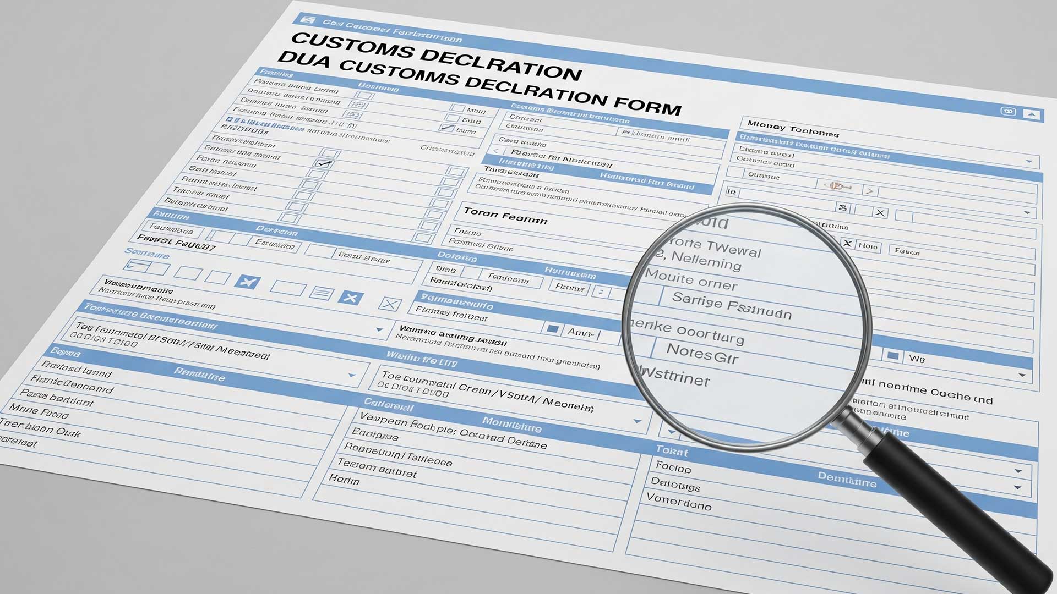
Task: Click the lined list icon box under Soenaire
Action: tap(322, 293)
